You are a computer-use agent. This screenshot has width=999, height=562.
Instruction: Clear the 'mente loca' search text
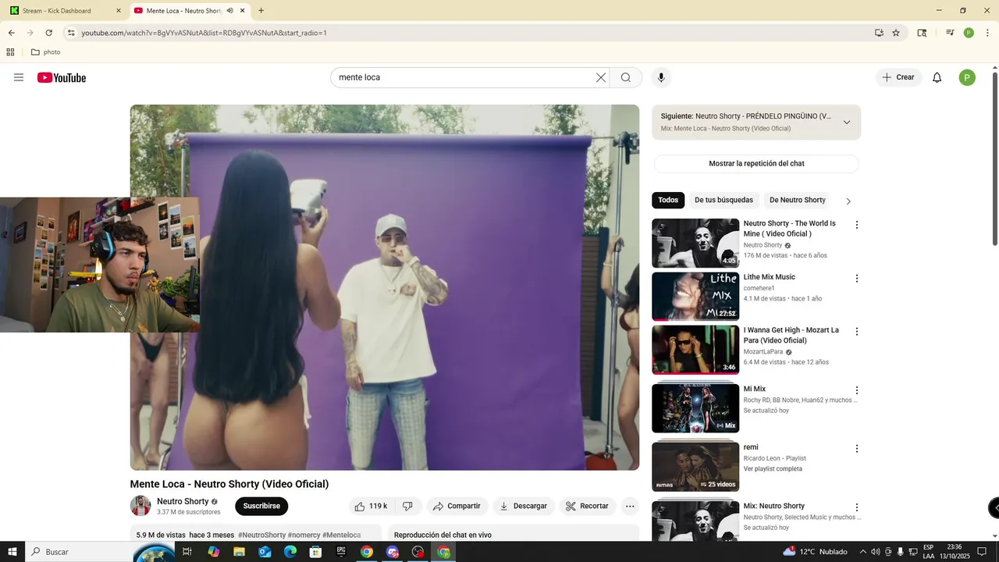[x=601, y=77]
